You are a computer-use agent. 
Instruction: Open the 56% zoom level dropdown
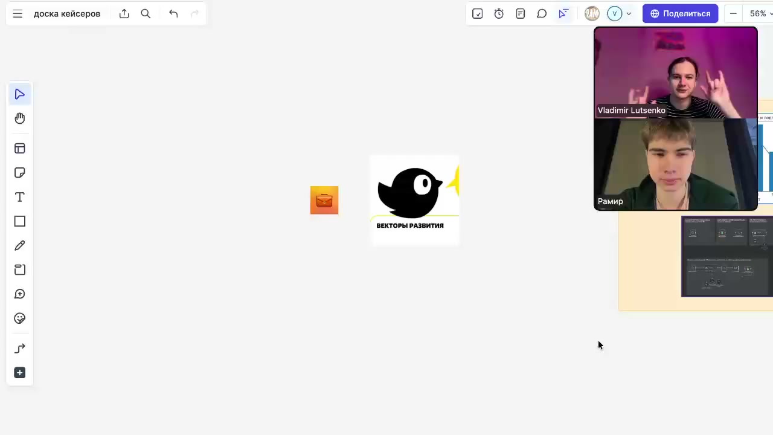point(758,14)
